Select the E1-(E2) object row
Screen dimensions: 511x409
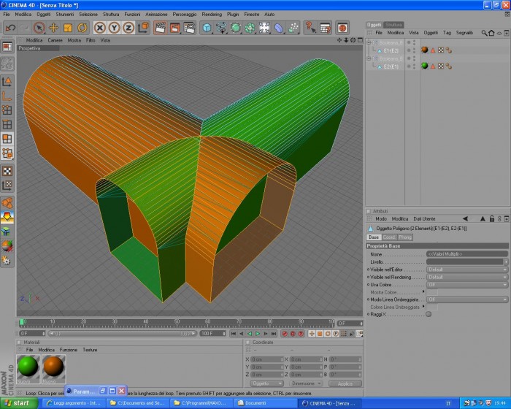pos(391,50)
